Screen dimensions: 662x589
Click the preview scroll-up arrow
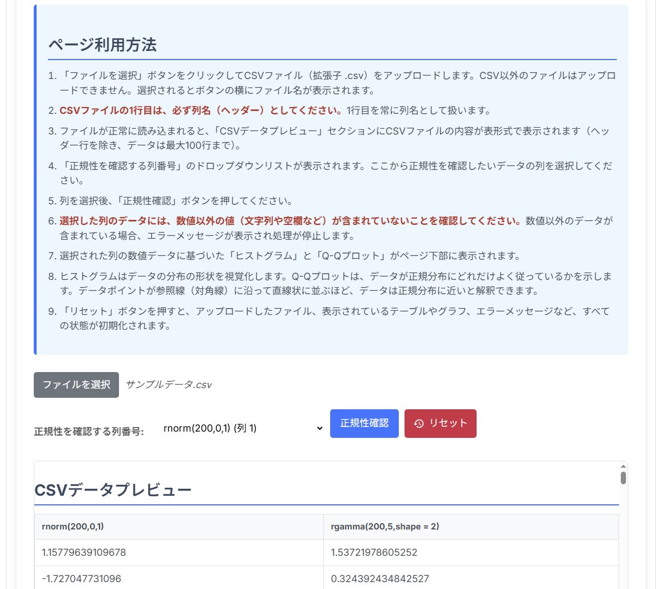click(623, 466)
